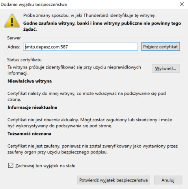
Task: Click the Próba zmiany sposobu intro sentence
Action: [x=89, y=15]
